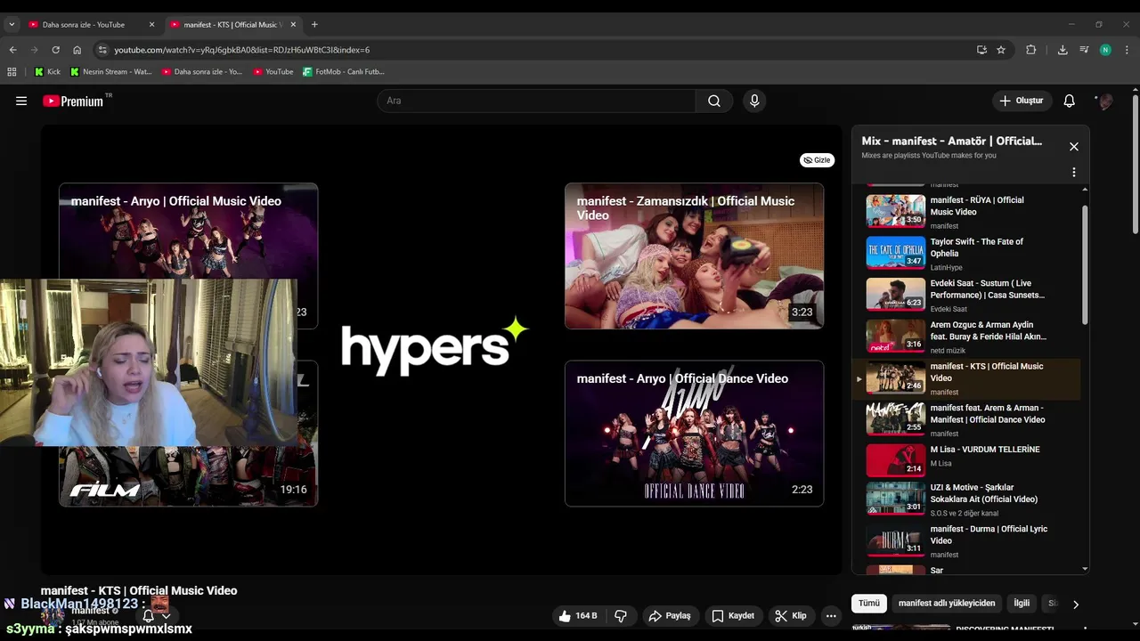Open Chrome three-dot menu

(1127, 50)
